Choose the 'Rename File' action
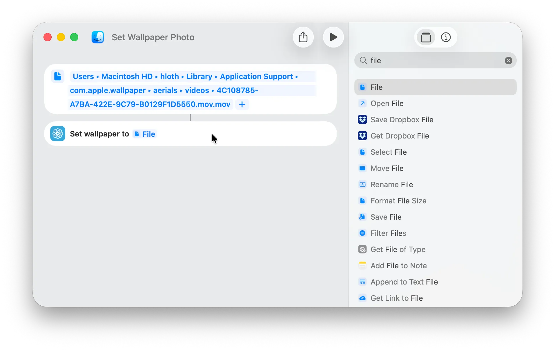The height and width of the screenshot is (350, 555). pos(435,185)
